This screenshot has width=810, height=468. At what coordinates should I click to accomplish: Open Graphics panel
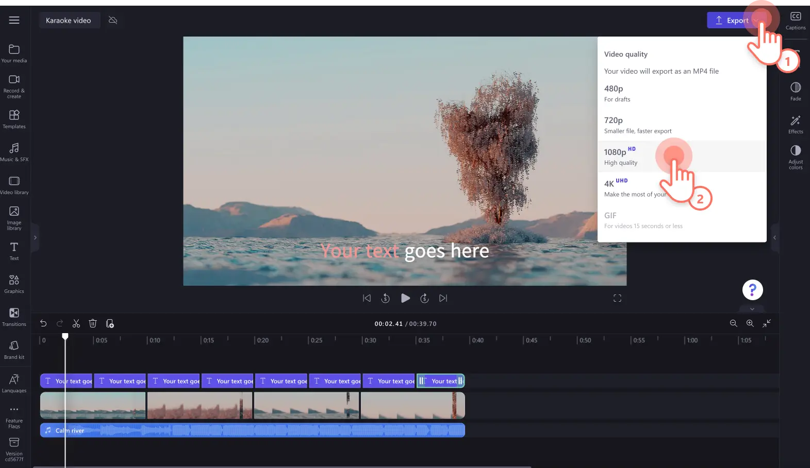pos(14,284)
